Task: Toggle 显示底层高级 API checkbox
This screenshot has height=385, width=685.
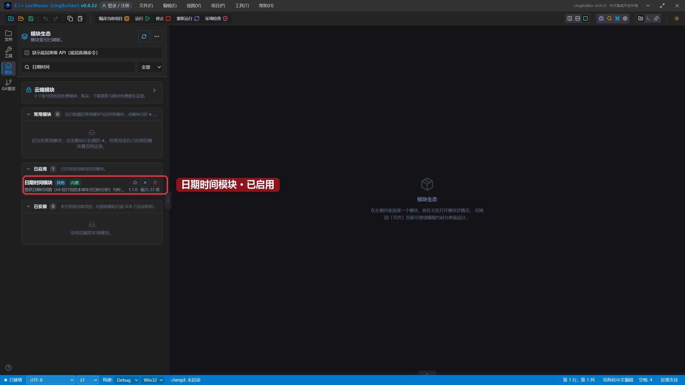Action: (x=27, y=53)
